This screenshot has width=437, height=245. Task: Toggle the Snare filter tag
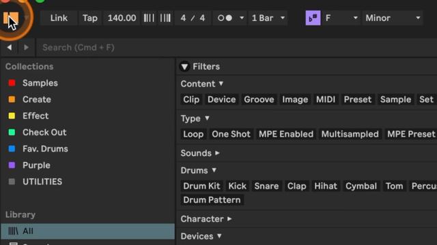click(266, 186)
